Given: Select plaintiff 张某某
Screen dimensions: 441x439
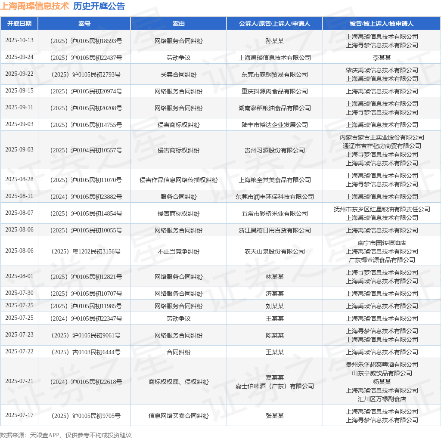Looking at the screenshot, I should pos(274,416).
